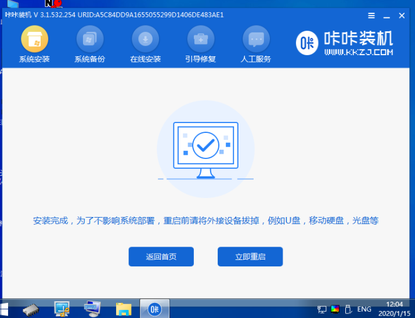Open 人工服务 (Manual Support) chat
Screen dimensions: 415x318
pyautogui.click(x=256, y=45)
